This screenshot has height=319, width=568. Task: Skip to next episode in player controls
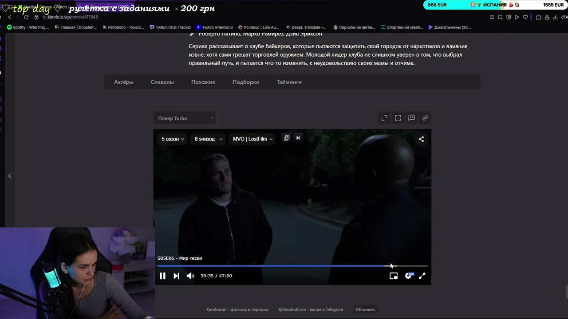[176, 276]
